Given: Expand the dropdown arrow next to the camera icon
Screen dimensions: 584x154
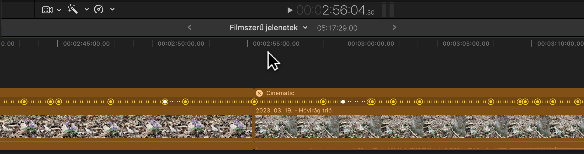Looking at the screenshot, I should click(59, 10).
